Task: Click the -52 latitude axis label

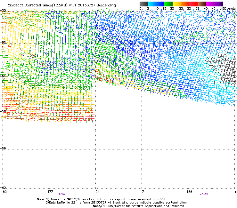Action: (x=3, y=43)
